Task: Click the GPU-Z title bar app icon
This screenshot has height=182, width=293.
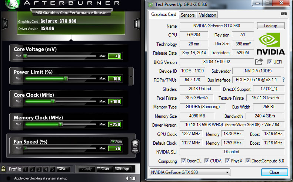Action: (151, 4)
